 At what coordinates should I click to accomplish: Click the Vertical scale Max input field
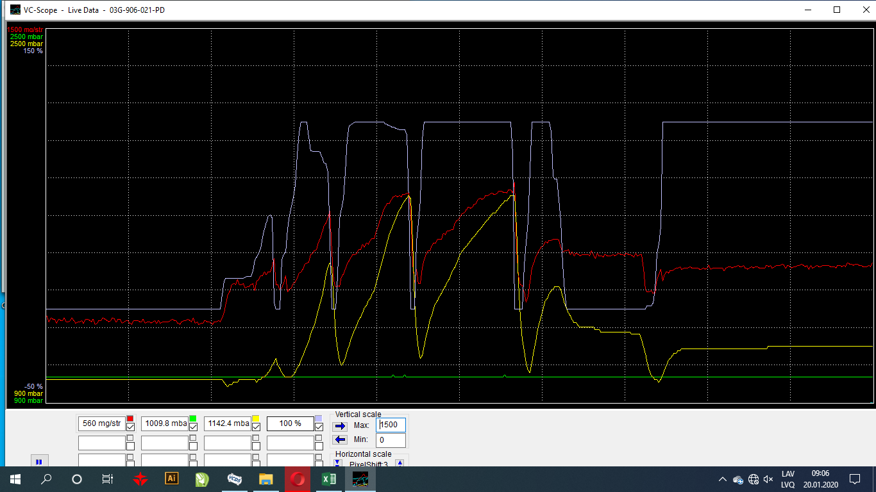click(391, 425)
